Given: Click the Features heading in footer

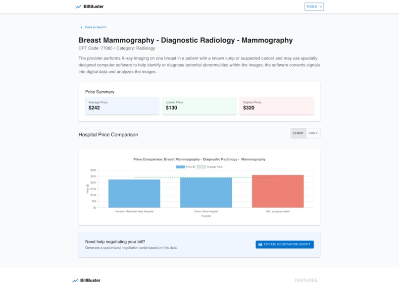Looking at the screenshot, I should (306, 280).
